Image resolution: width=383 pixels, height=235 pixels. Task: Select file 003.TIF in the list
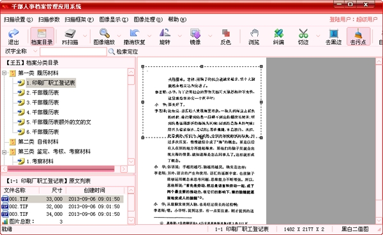[x=63, y=214]
